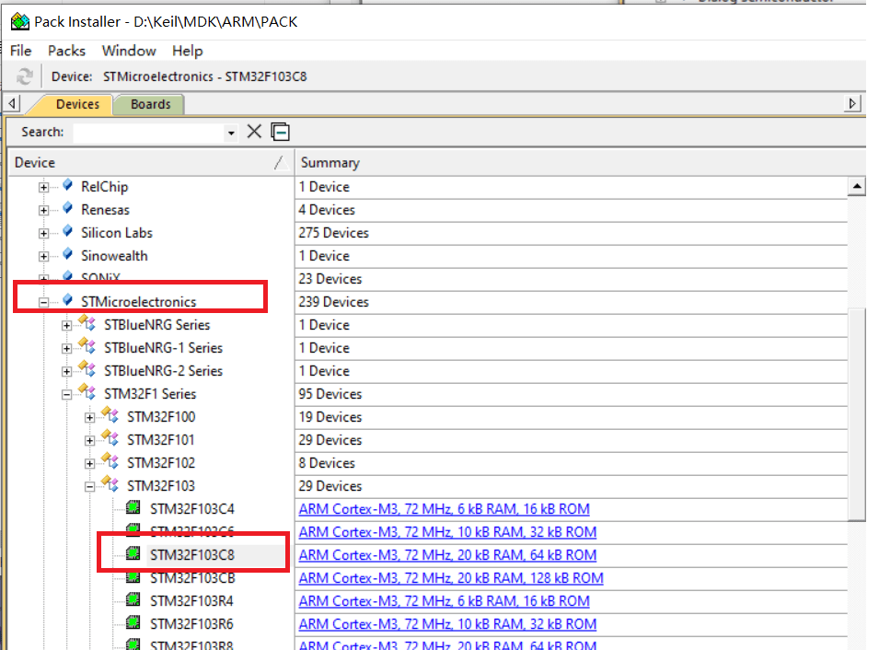879x650 pixels.
Task: Click the tab strip left scroll arrow
Action: coord(12,104)
